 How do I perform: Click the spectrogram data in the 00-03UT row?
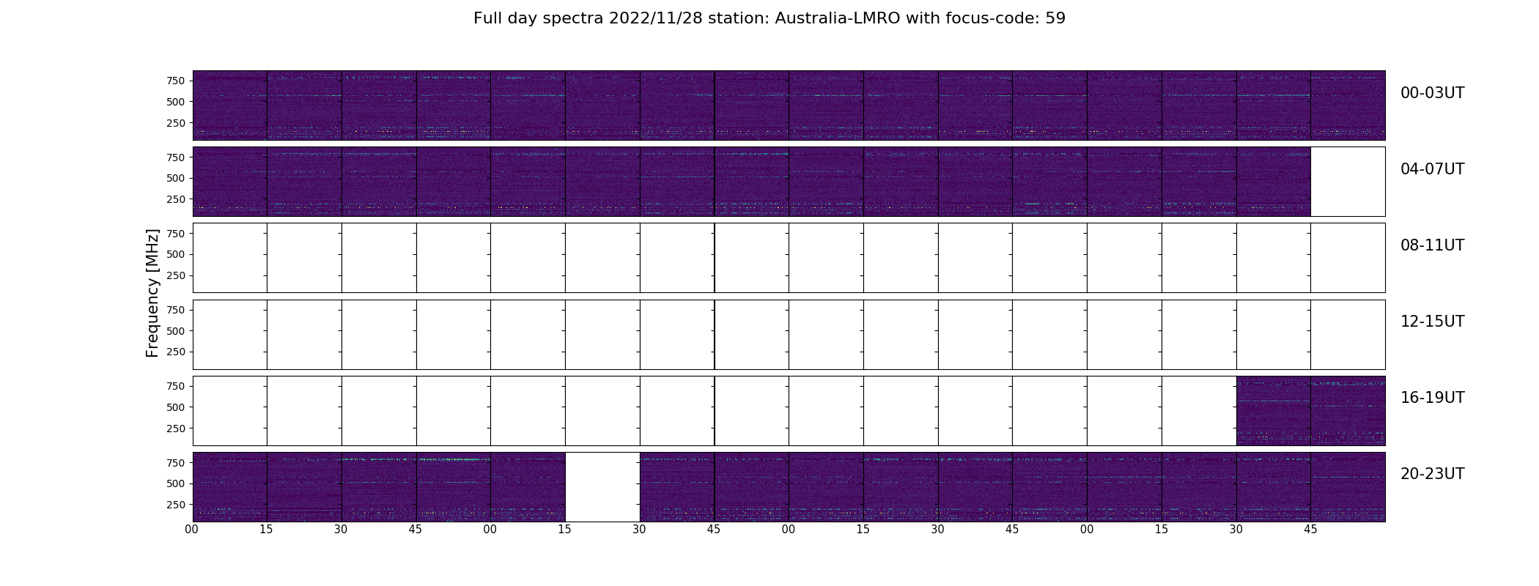pos(789,105)
